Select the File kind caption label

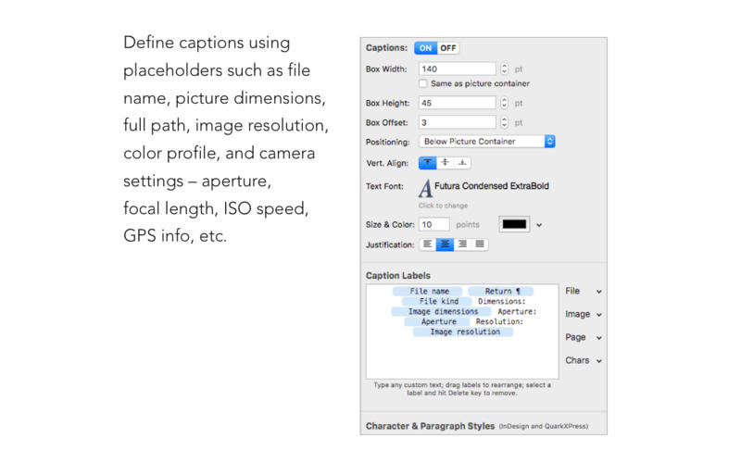437,302
